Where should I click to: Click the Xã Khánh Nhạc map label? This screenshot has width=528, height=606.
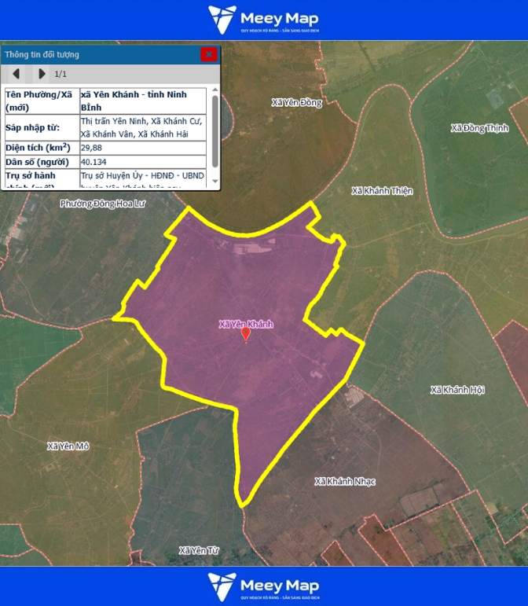click(345, 481)
